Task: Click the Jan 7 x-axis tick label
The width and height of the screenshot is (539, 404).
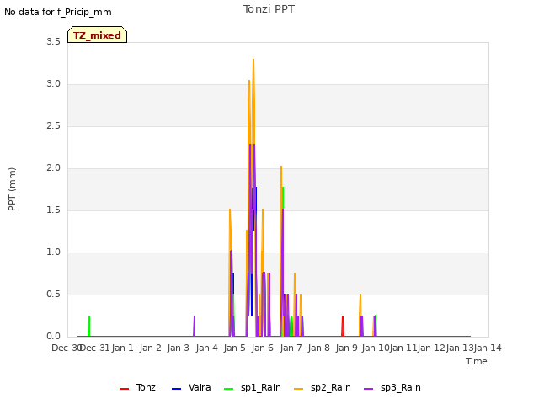Action: pyautogui.click(x=291, y=348)
